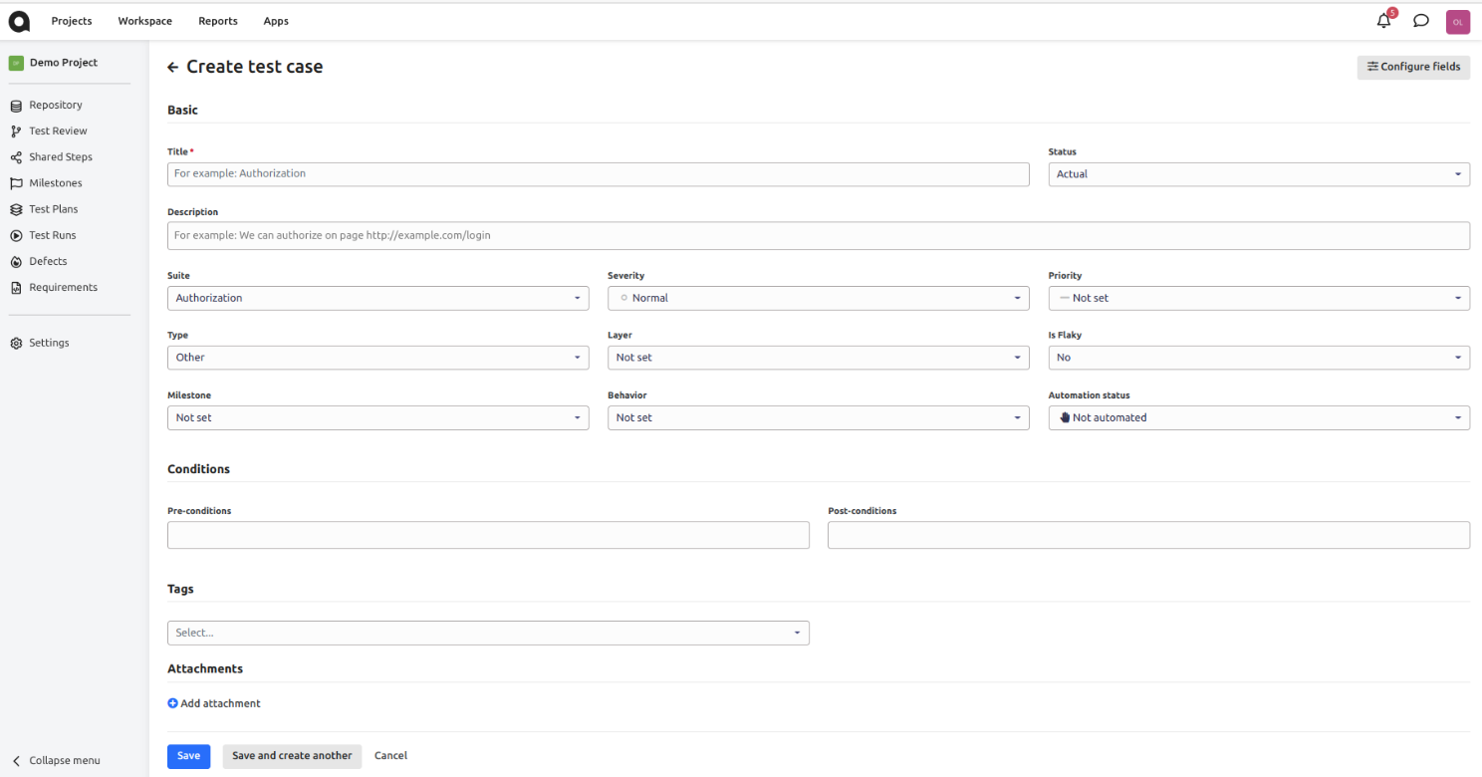The image size is (1482, 777).
Task: Open project Settings in sidebar
Action: click(x=49, y=343)
